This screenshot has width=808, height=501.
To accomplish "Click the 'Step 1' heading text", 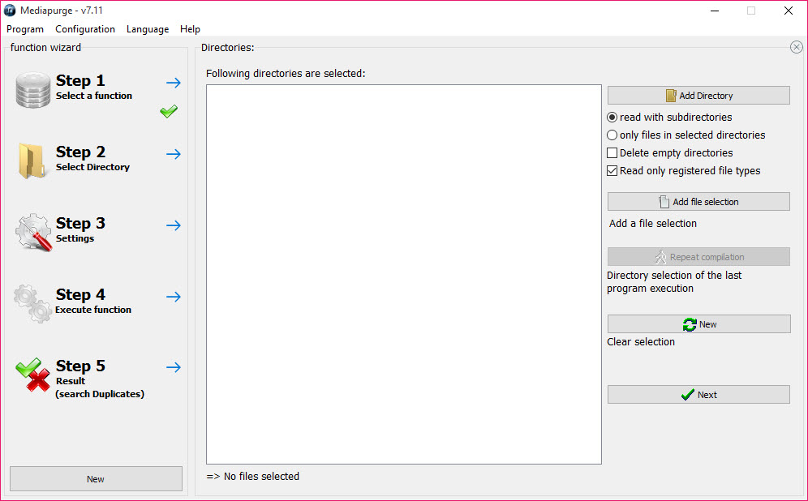I will click(x=80, y=81).
